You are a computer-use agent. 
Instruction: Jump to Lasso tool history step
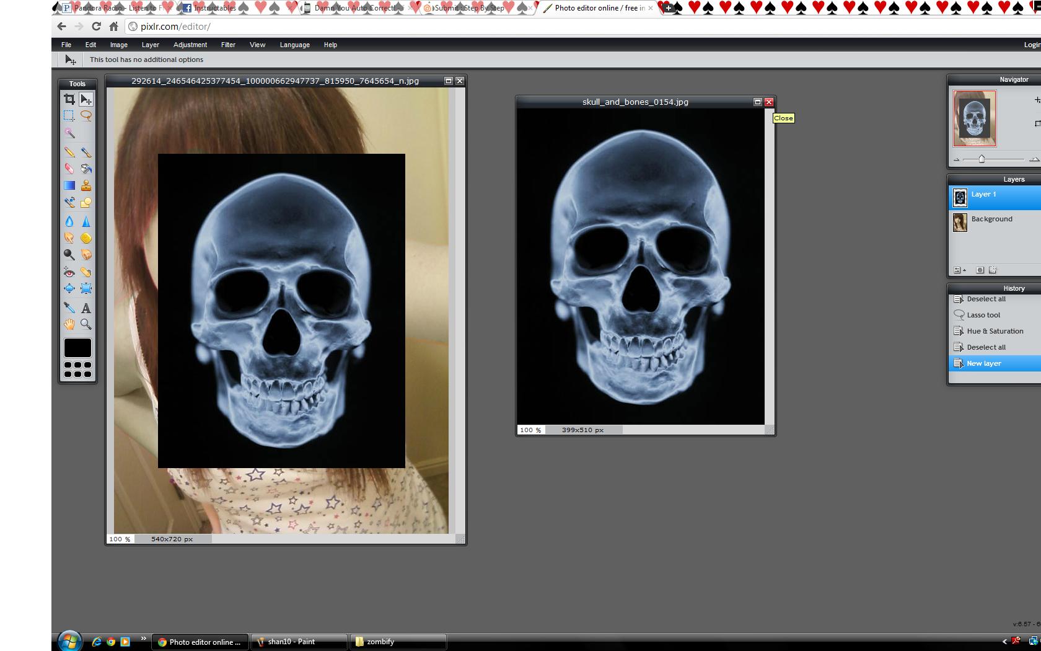995,315
